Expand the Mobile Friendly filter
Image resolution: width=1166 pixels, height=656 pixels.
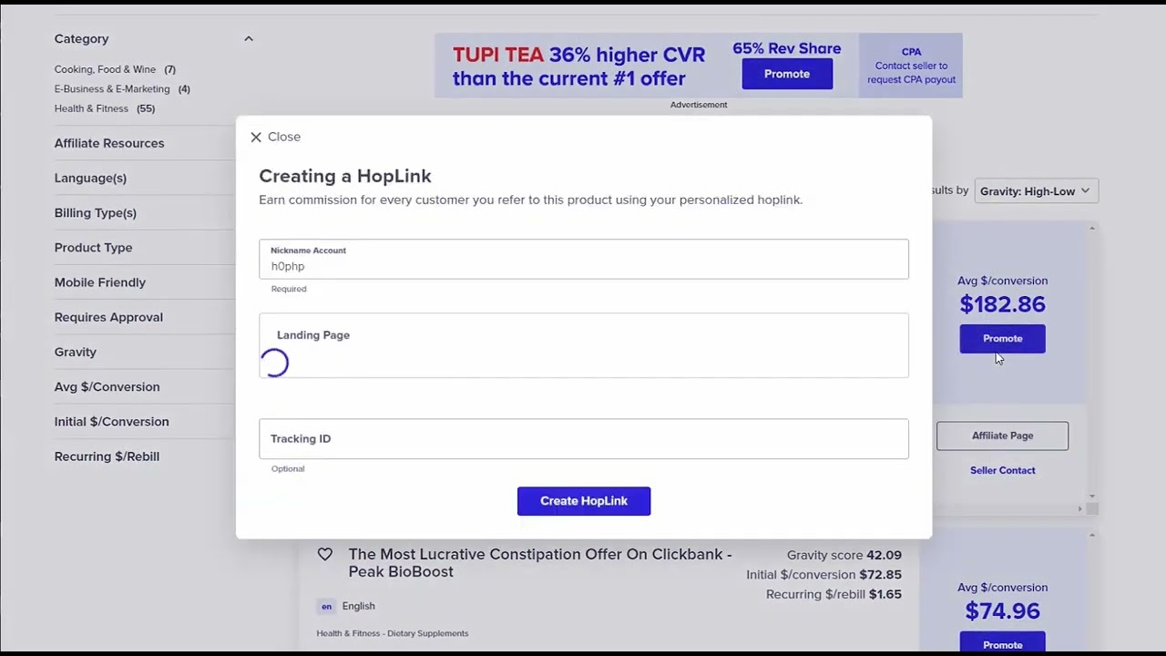100,282
